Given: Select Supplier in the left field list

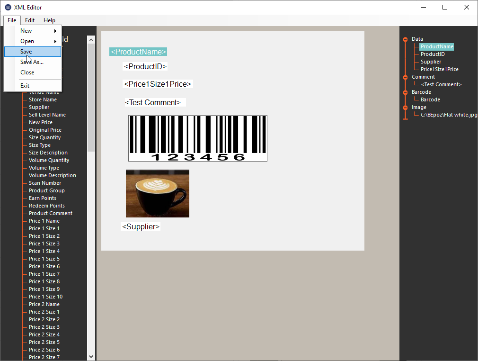Looking at the screenshot, I should 39,108.
